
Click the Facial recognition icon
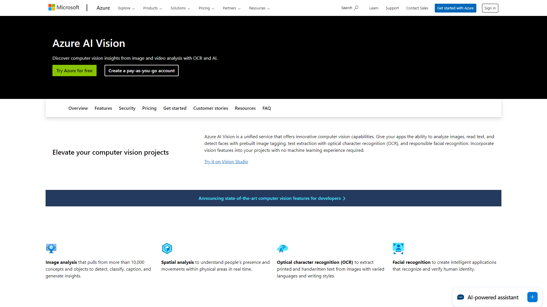click(398, 248)
